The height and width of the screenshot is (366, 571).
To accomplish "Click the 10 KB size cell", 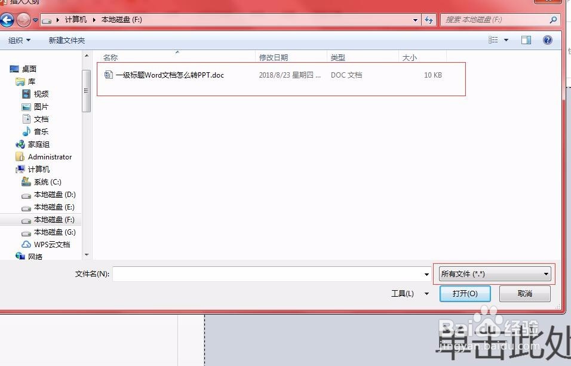I will click(x=432, y=75).
